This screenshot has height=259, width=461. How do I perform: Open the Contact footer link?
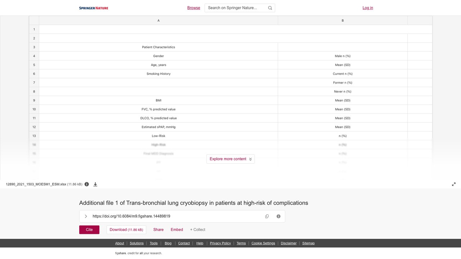[x=184, y=243]
